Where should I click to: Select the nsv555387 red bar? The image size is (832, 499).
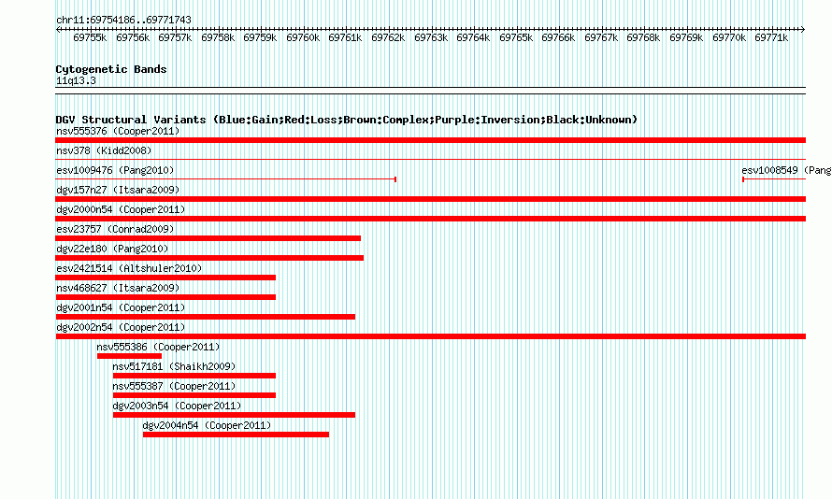tap(194, 395)
